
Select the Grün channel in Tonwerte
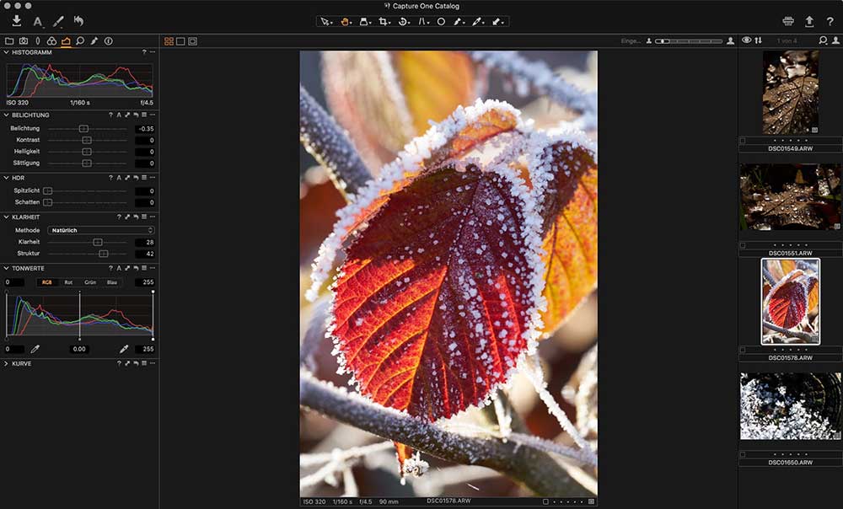click(90, 282)
